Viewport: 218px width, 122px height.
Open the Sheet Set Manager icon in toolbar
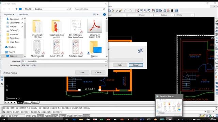pos(165,11)
